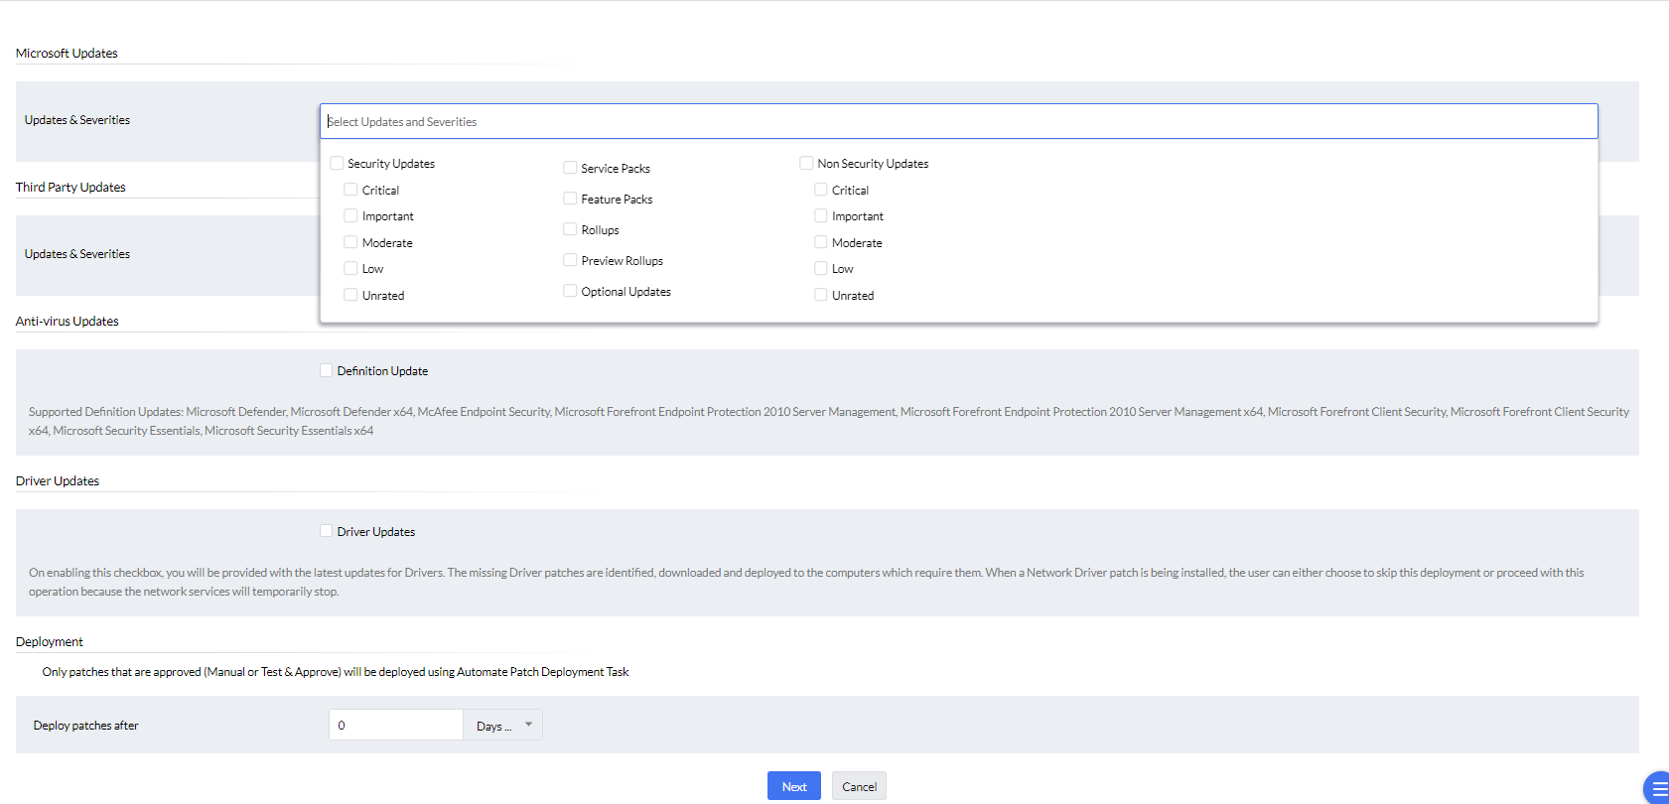
Task: Check Unrated under Non Security Updates
Action: [x=821, y=295]
